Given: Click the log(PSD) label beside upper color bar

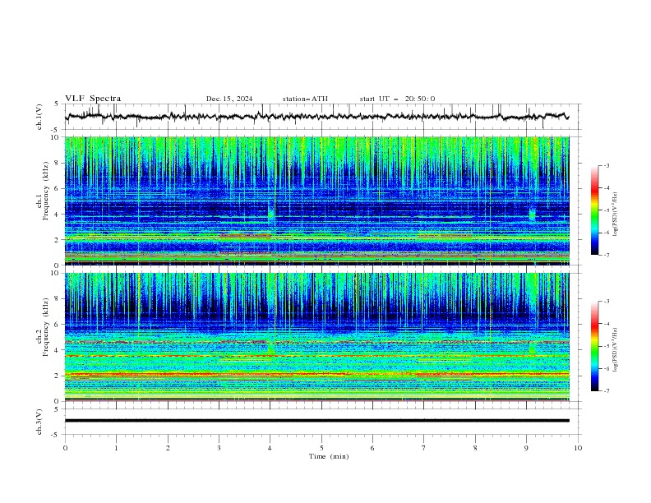Looking at the screenshot, I should tap(616, 215).
